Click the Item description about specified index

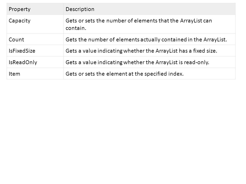pos(125,74)
